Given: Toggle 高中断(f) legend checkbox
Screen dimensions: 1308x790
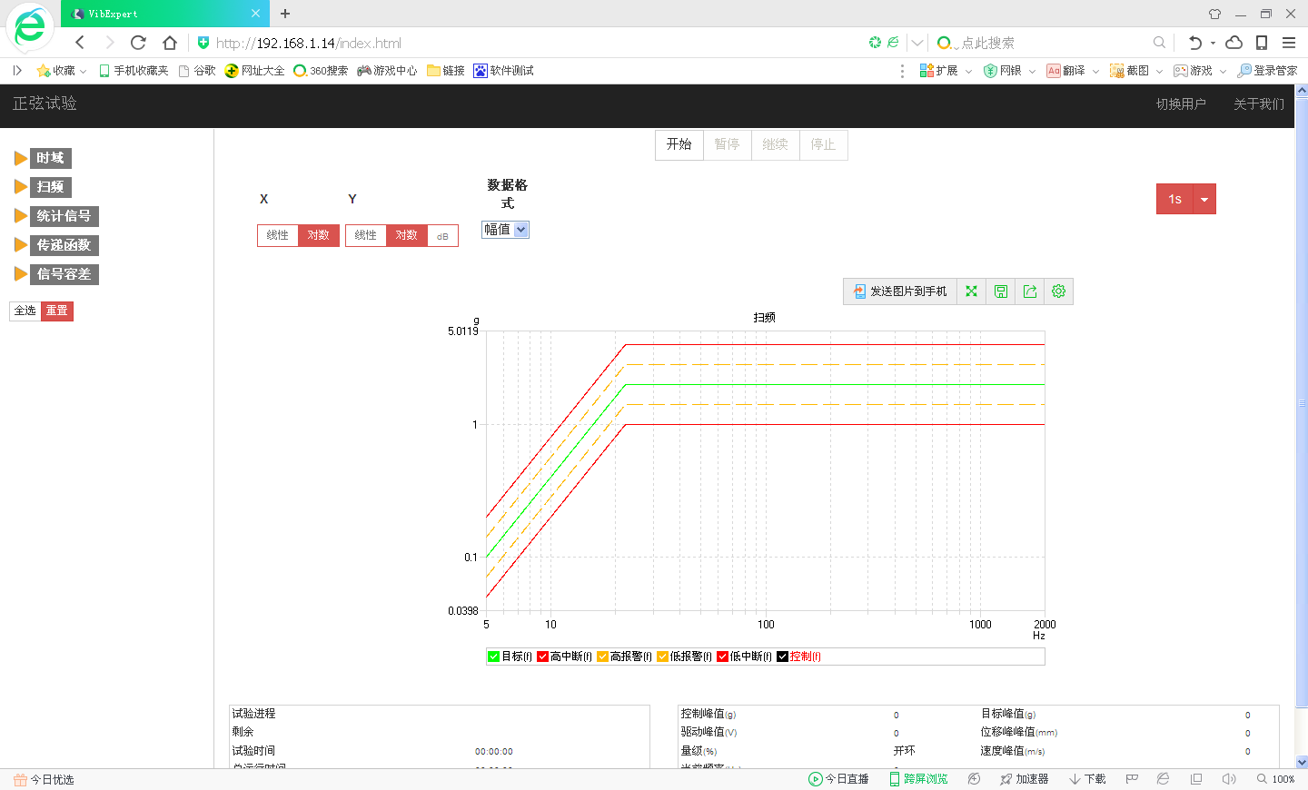Looking at the screenshot, I should click(542, 657).
